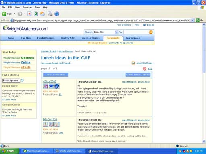Viewport: 206px width, 154px height.
Task: Click the Post a Message button
Action: tap(56, 75)
